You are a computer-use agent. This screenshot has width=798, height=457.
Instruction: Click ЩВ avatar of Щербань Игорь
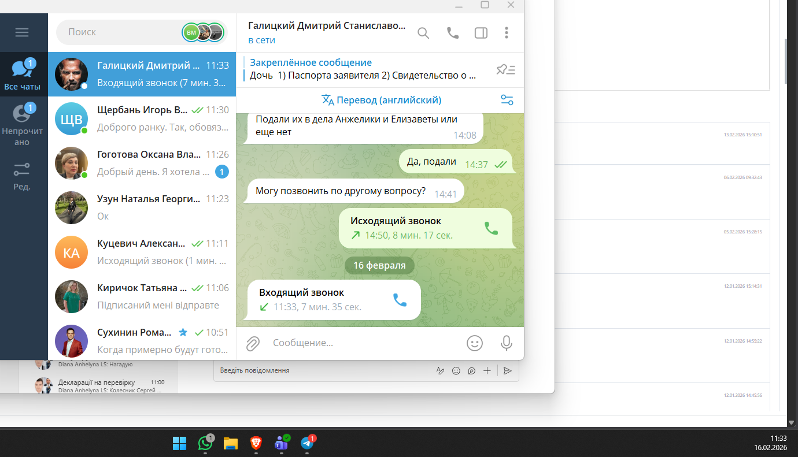71,118
